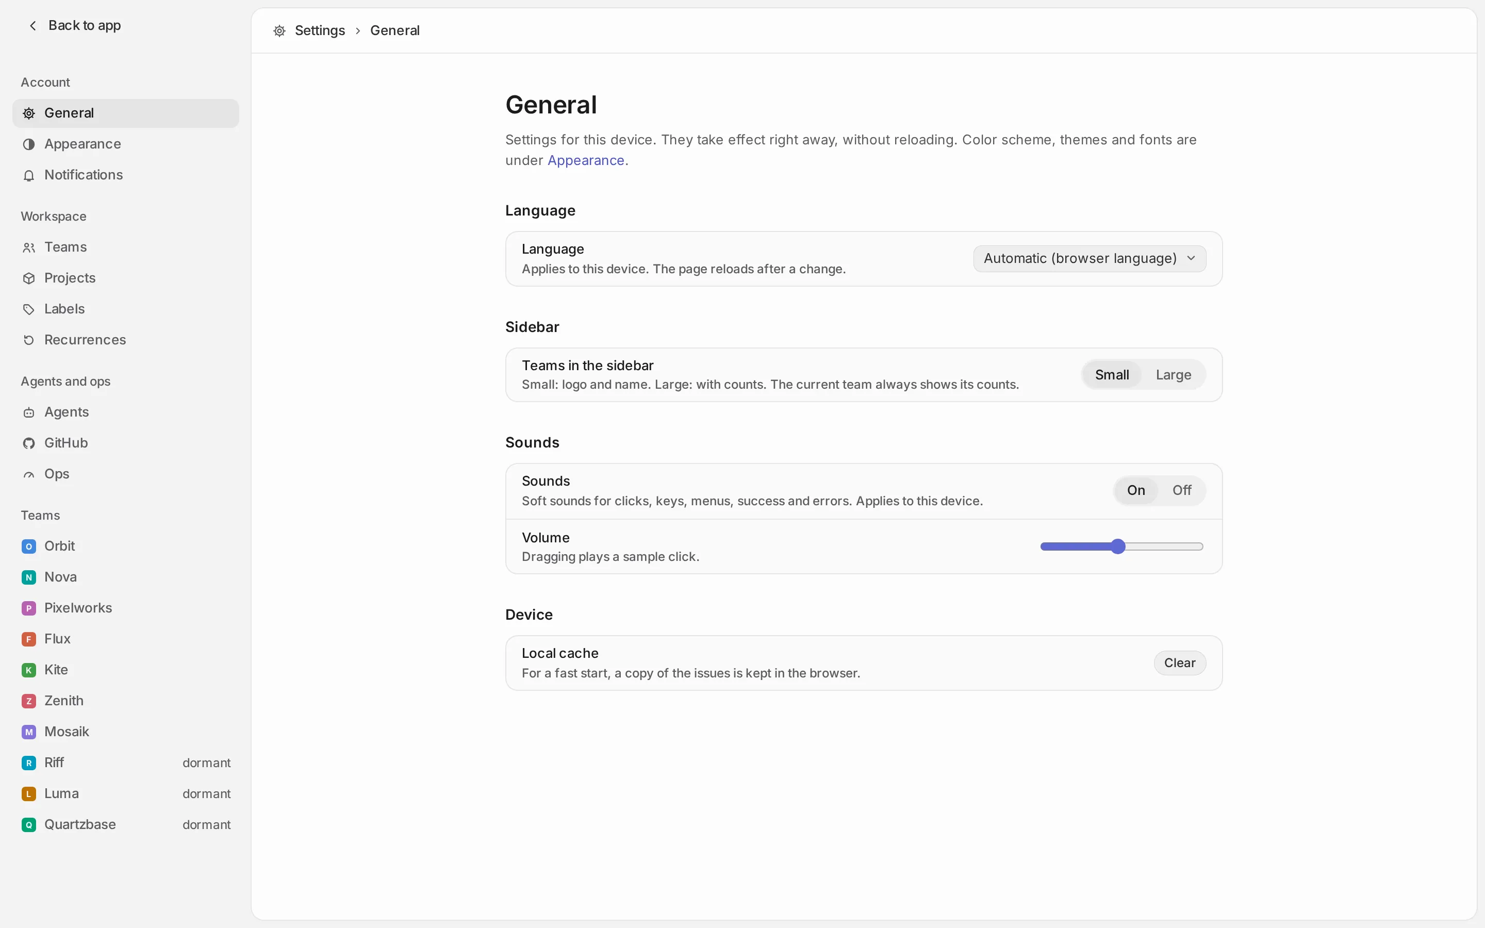
Task: Open the Appearance settings page in sidebar
Action: click(126, 144)
